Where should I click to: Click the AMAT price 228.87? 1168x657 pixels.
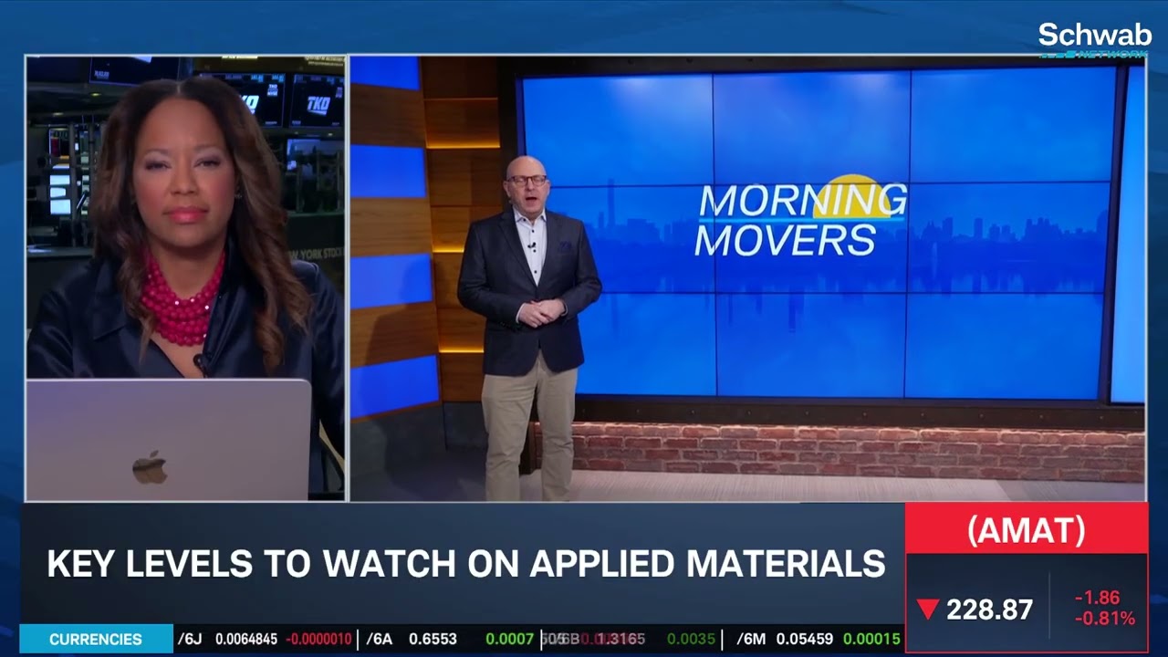point(989,610)
